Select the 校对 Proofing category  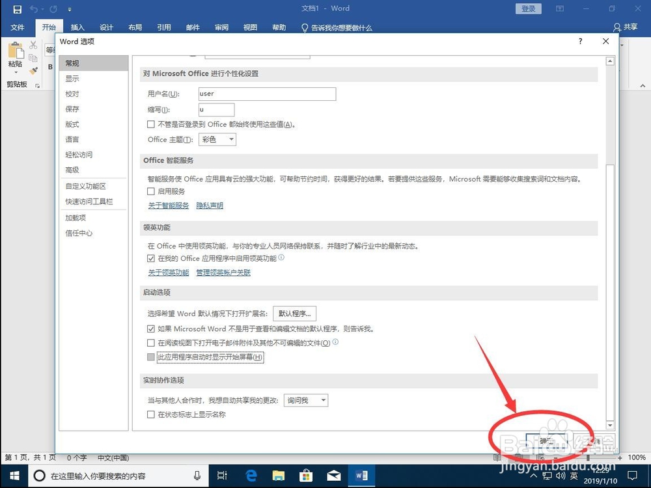click(x=93, y=94)
